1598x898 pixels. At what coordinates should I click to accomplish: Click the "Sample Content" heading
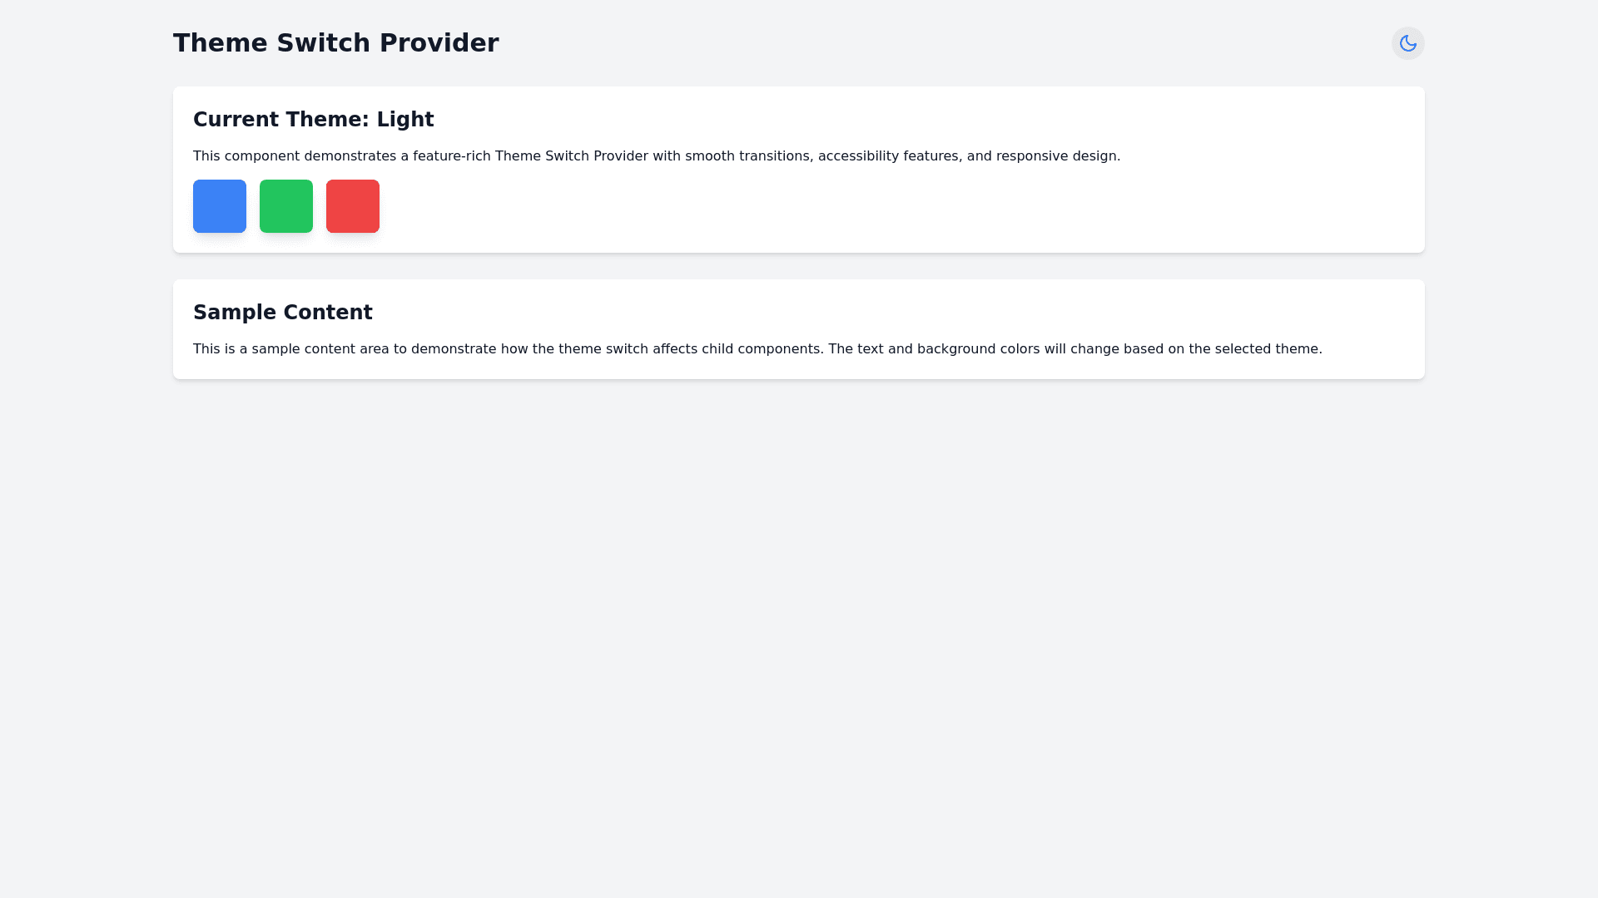tap(282, 313)
